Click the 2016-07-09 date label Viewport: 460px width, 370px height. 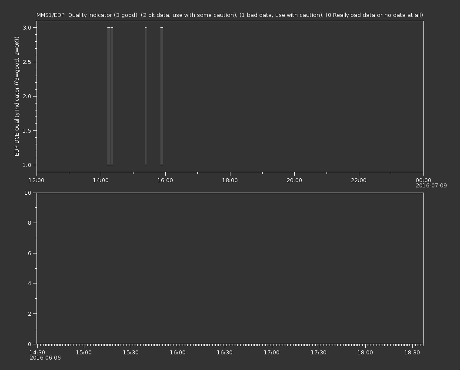431,186
